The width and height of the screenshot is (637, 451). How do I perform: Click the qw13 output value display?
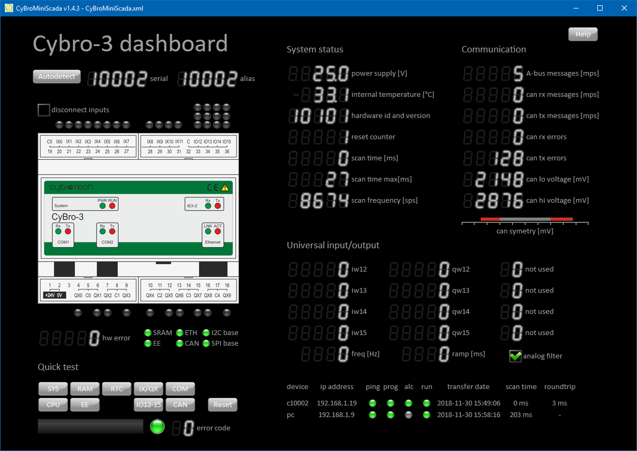tap(420, 291)
